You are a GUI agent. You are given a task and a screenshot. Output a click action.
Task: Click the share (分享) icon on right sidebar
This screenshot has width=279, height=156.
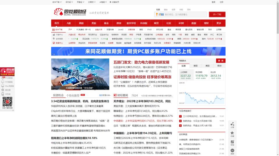click(x=232, y=124)
